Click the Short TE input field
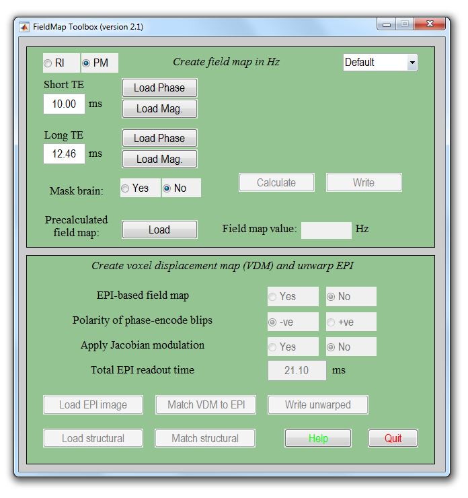This screenshot has height=498, width=468. click(65, 104)
